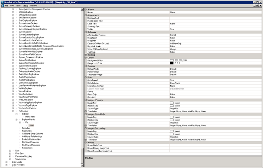Screen dimensions: 263x168
Task: Open the File menu
Action: coord(7,6)
